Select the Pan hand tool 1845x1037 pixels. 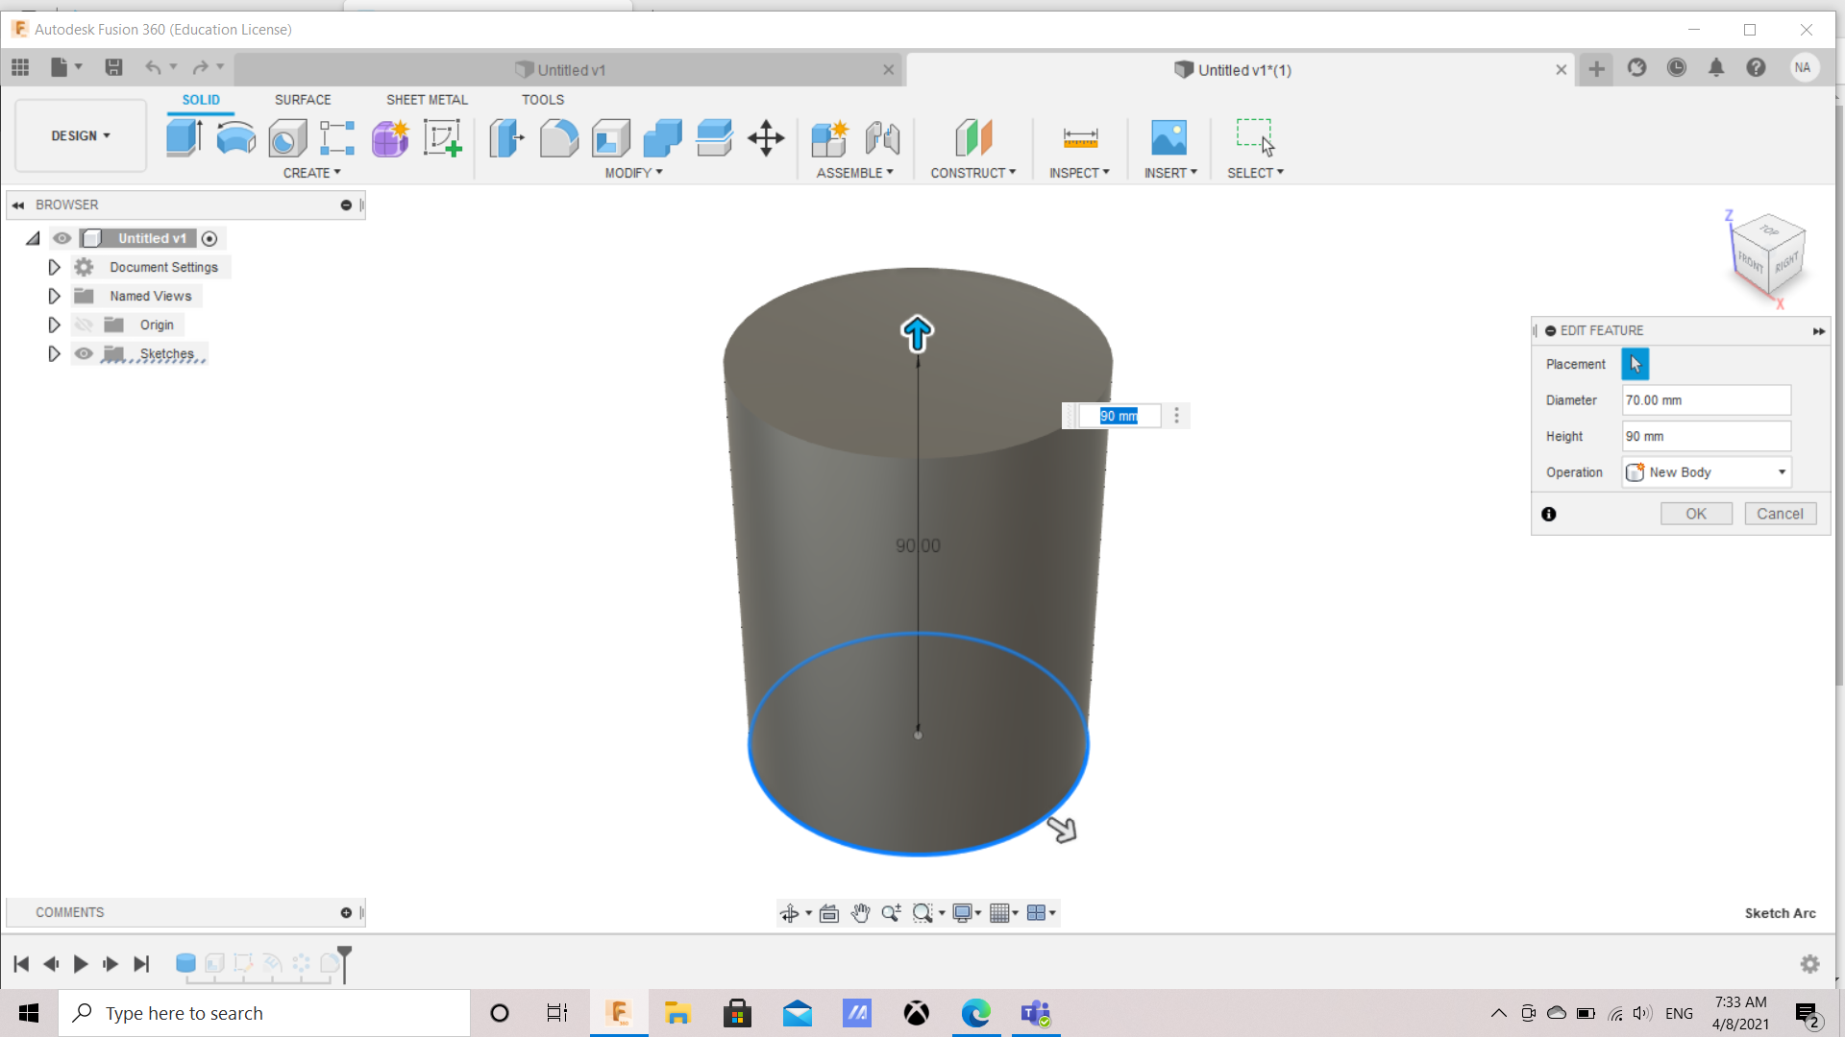[860, 913]
